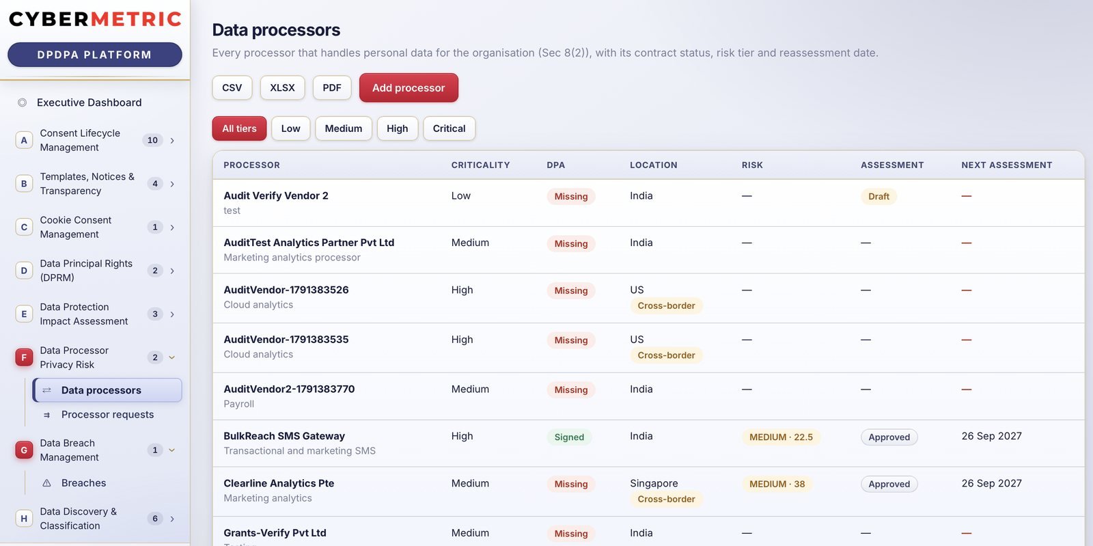Click the red F badge for Data Processor
This screenshot has height=546, width=1093.
(24, 357)
